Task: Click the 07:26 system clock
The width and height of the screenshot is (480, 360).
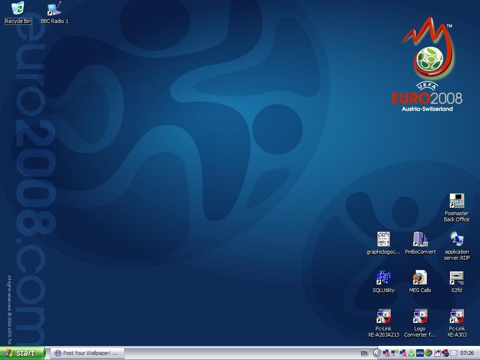Action: coord(467,353)
